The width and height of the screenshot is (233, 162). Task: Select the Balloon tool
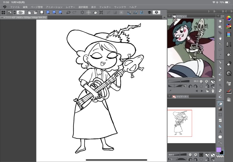pyautogui.click(x=220, y=137)
